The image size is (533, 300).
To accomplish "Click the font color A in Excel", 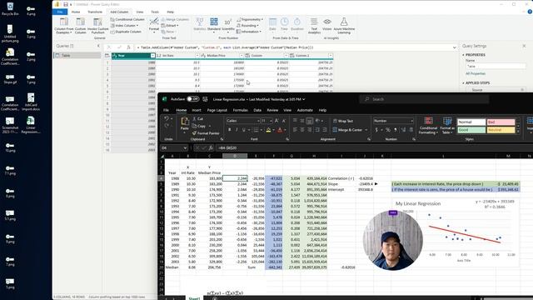I will pyautogui.click(x=280, y=130).
